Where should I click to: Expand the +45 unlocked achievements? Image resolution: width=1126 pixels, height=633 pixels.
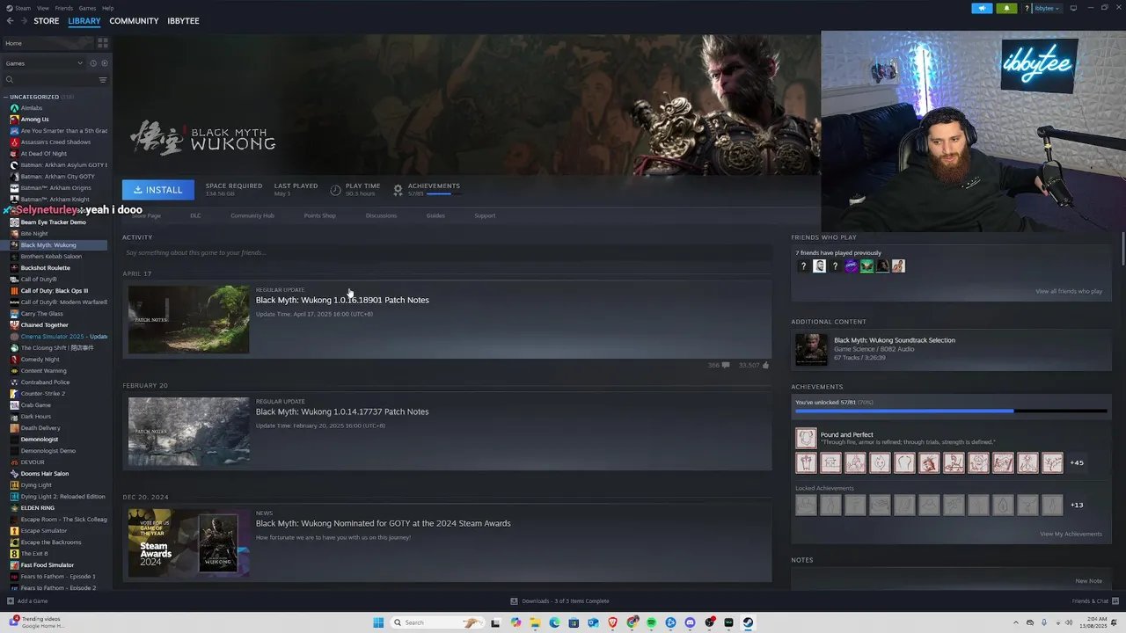(1076, 462)
